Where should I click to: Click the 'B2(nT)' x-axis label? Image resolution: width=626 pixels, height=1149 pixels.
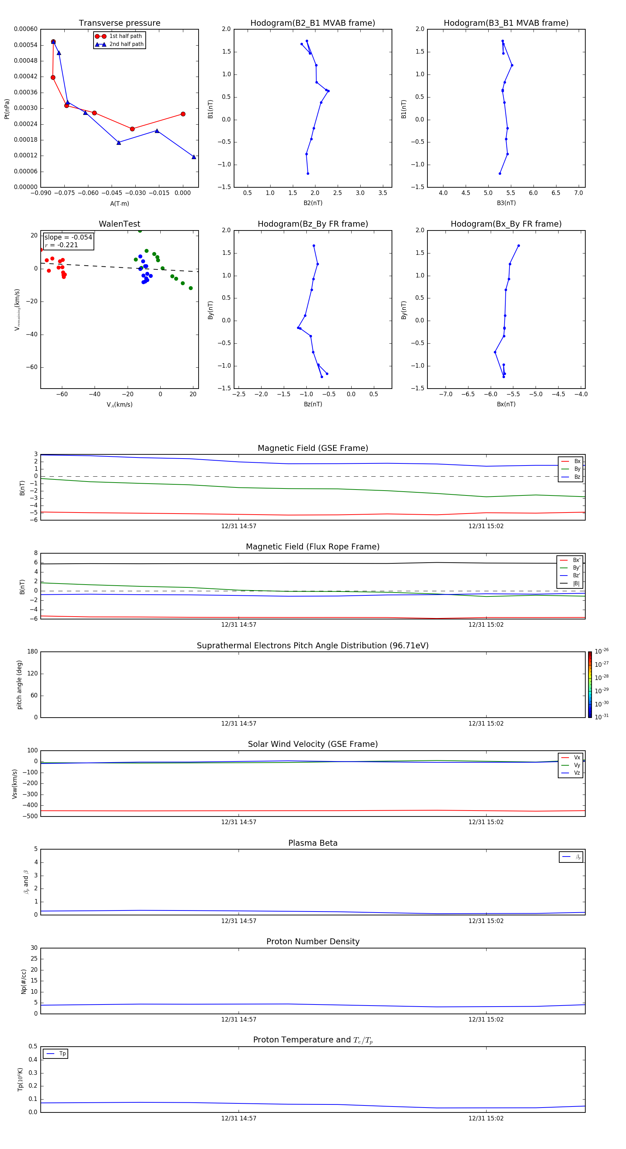coord(313,203)
